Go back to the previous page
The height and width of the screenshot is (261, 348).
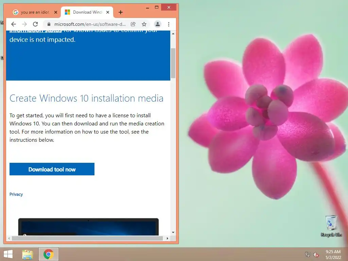click(14, 24)
